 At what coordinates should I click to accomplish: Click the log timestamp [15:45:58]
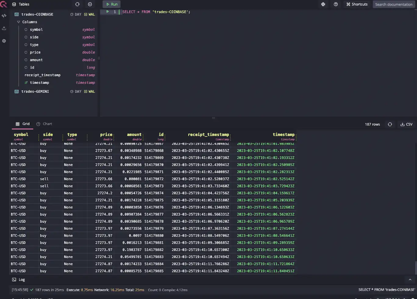(x=20, y=290)
